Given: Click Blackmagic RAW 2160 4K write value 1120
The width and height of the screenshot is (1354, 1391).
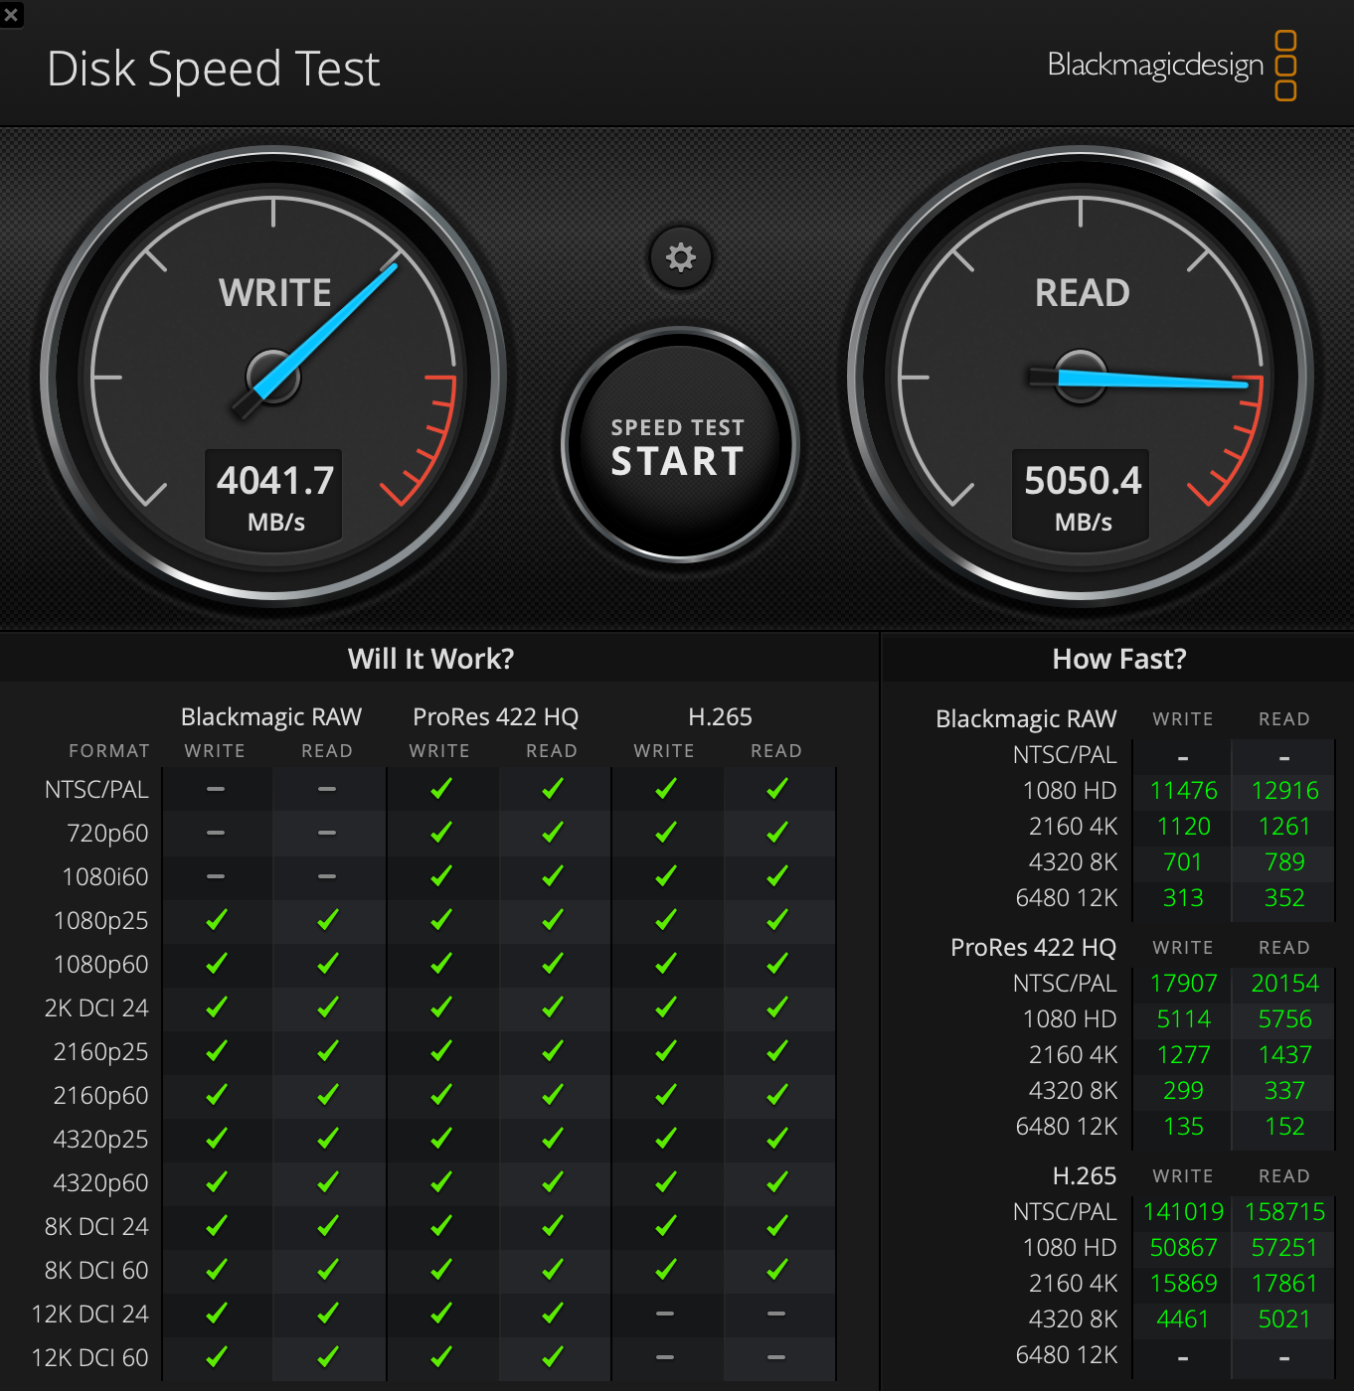Looking at the screenshot, I should tap(1183, 827).
